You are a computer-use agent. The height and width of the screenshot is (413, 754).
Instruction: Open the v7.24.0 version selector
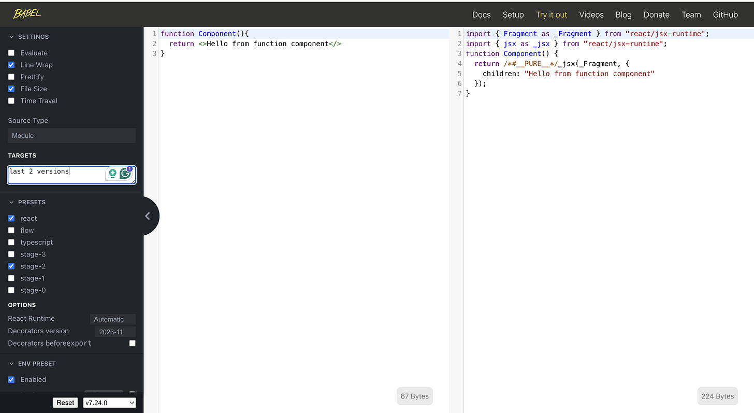[109, 403]
